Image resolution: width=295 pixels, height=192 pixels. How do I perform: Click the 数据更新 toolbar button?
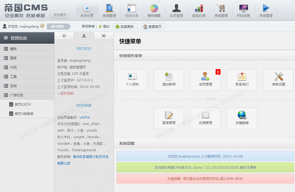click(125, 26)
